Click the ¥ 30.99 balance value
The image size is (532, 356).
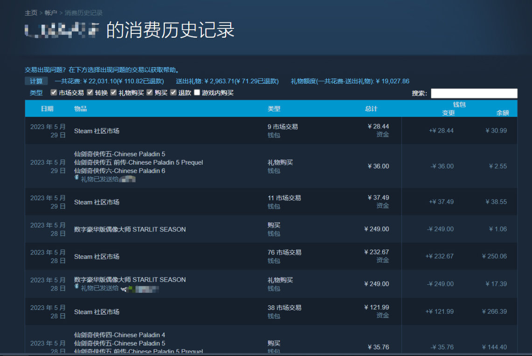pyautogui.click(x=496, y=131)
